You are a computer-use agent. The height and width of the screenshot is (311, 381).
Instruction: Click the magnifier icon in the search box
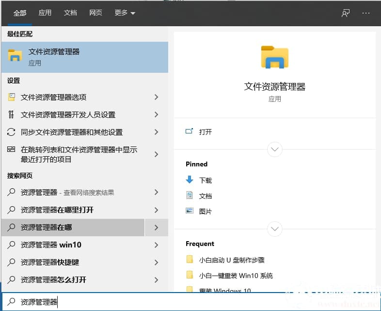(x=11, y=301)
